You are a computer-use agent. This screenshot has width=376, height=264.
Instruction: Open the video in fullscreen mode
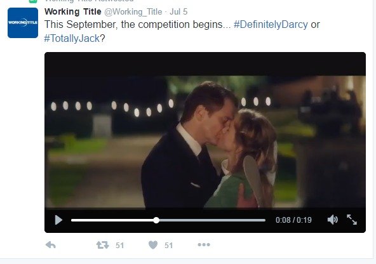[352, 220]
